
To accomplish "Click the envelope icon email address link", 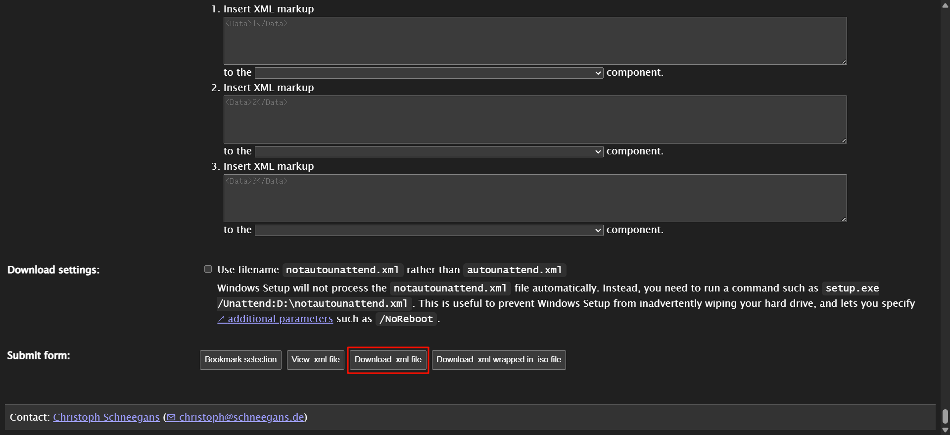I will coord(236,417).
